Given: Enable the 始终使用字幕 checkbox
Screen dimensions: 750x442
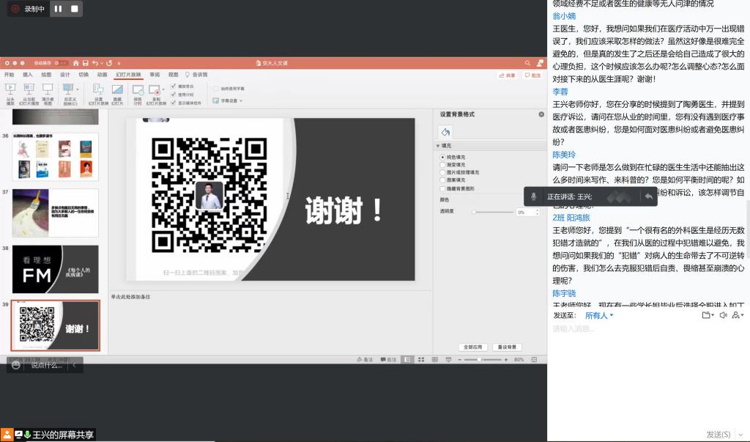Looking at the screenshot, I should [216, 89].
